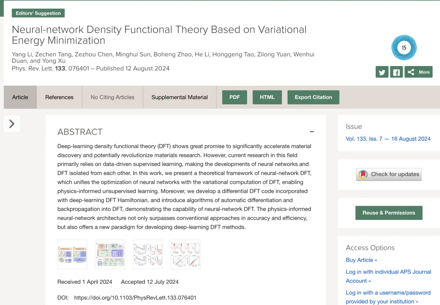Download the article PDF
440x305 pixels.
tap(234, 97)
